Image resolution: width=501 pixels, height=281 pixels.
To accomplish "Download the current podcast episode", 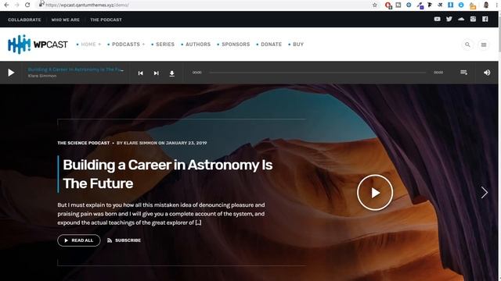I will tap(171, 73).
